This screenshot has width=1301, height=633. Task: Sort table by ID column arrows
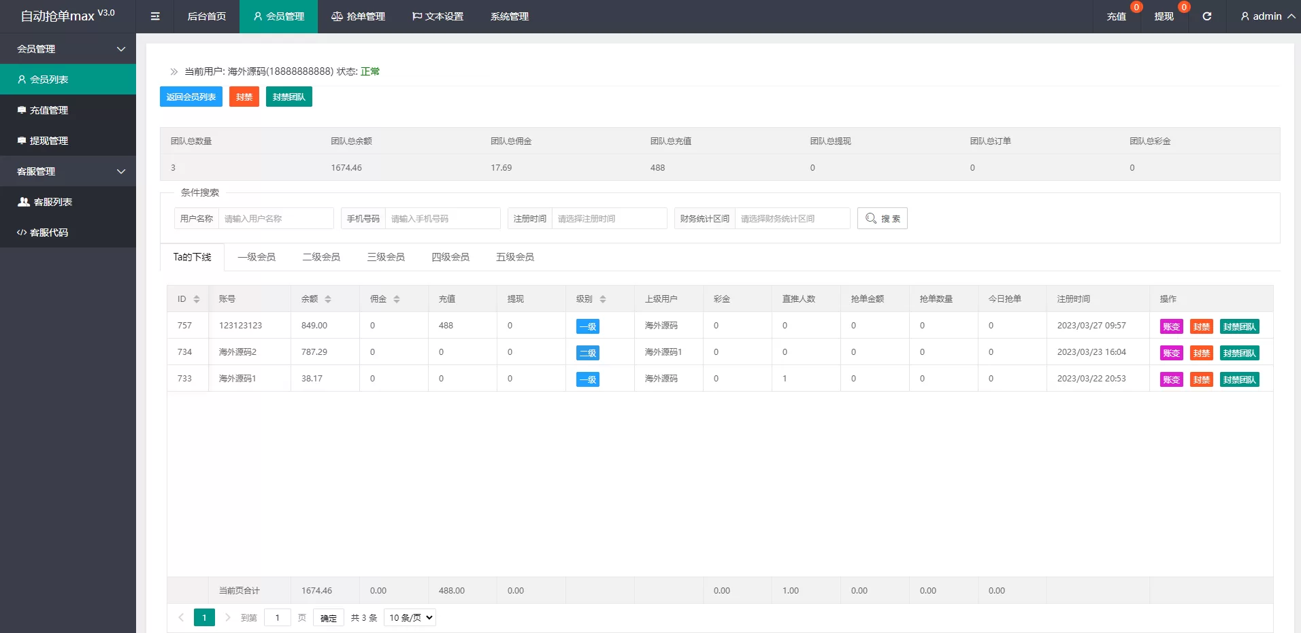[x=197, y=299]
